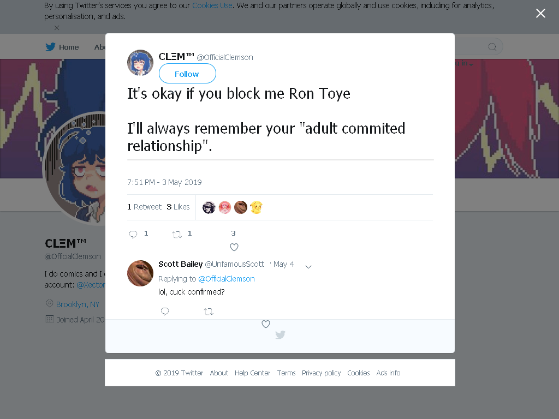
Task: Open the @OfficialClemson link in Replying to
Action: 227,279
